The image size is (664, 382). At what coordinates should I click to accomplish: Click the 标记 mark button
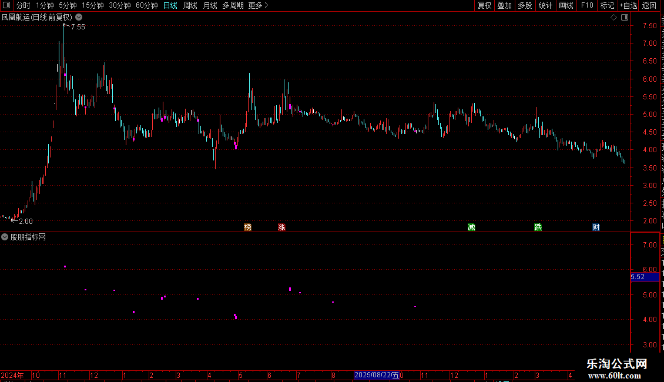click(607, 5)
